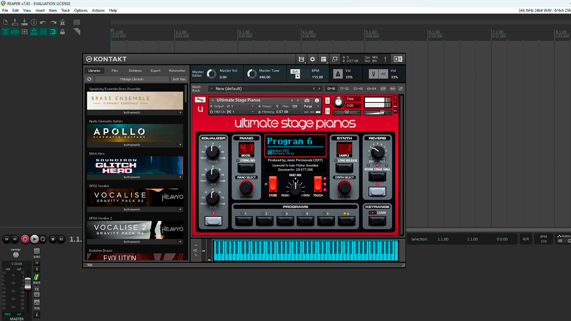Open the MIDI Ch [A] 1 dropdown

tap(232, 112)
